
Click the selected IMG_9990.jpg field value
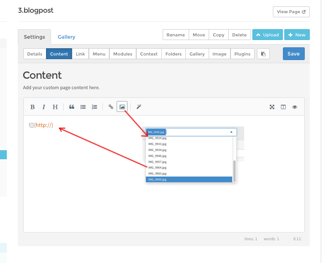point(156,132)
